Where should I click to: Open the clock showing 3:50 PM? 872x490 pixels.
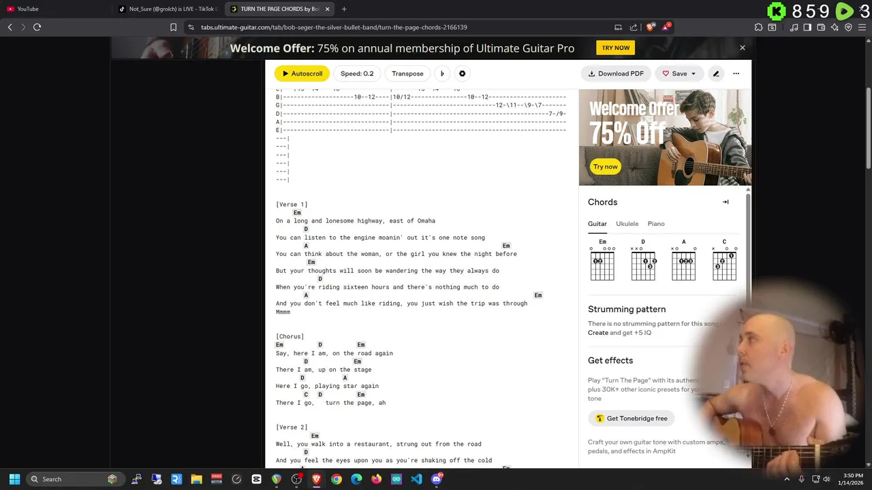tap(852, 479)
